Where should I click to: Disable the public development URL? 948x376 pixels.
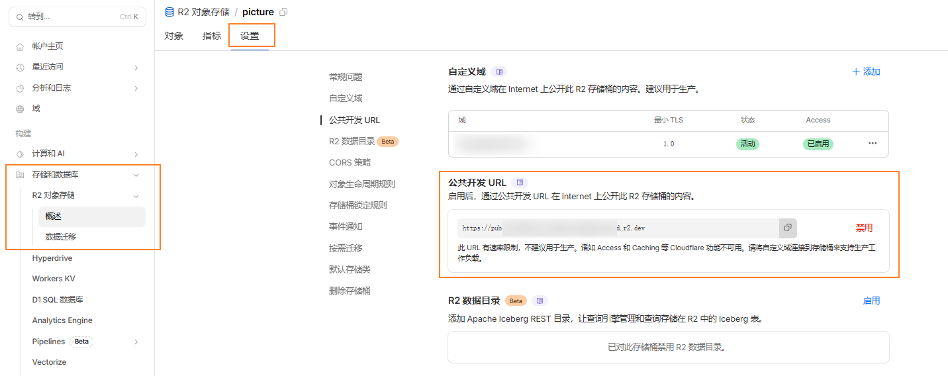pyautogui.click(x=864, y=228)
